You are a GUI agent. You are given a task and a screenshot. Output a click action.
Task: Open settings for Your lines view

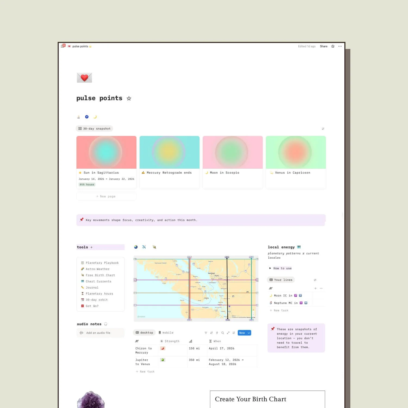pos(315,280)
